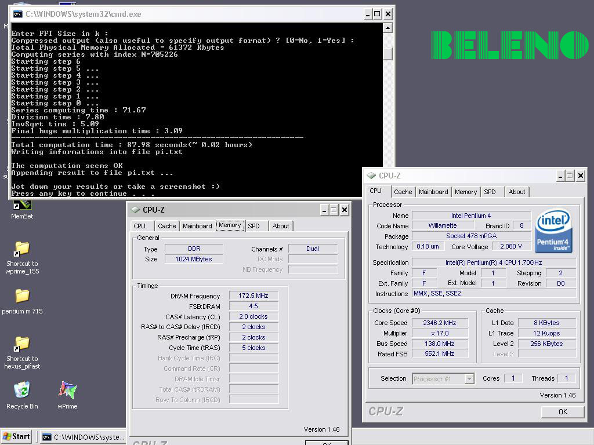Click the Core Voltage value 2.080 V
Viewport: 594px width, 445px height.
point(511,246)
